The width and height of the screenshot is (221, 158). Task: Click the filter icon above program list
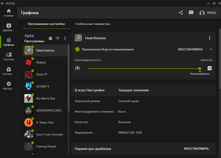click(58, 38)
